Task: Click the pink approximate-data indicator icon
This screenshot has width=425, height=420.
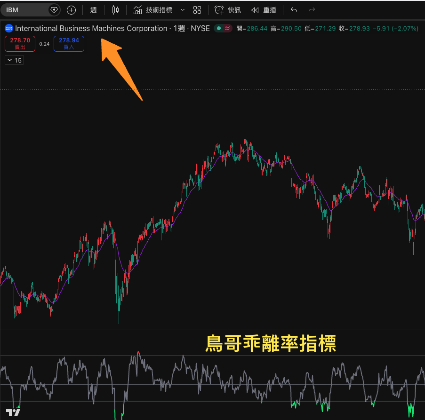Action: pos(227,28)
